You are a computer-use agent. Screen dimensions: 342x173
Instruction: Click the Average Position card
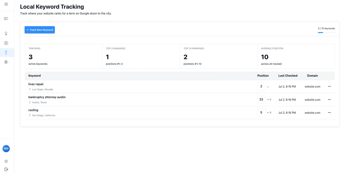pos(296,56)
